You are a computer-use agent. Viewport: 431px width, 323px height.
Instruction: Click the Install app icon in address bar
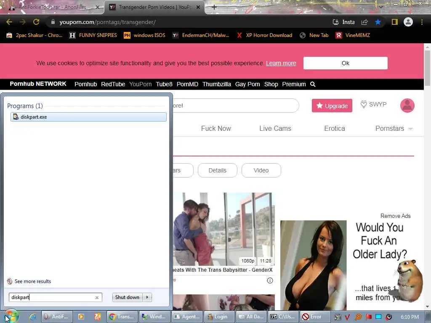343,22
